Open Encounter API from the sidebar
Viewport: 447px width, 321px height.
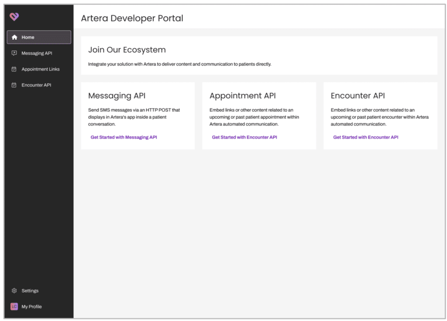click(39, 85)
